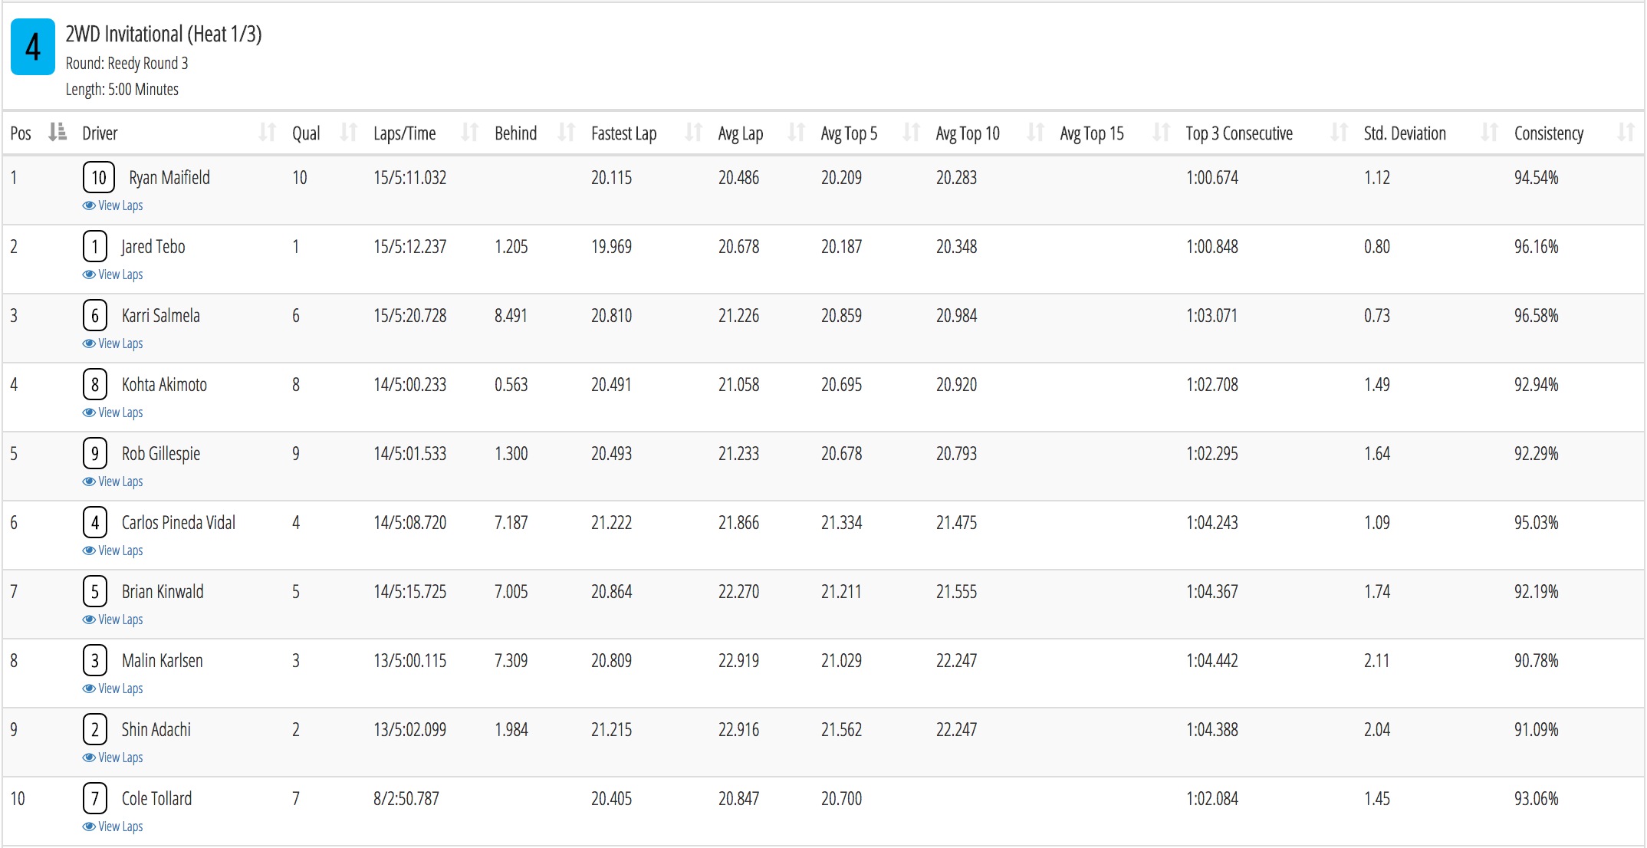This screenshot has width=1647, height=848.
Task: Click Kohta Akimoto's car number 8 badge
Action: (95, 385)
